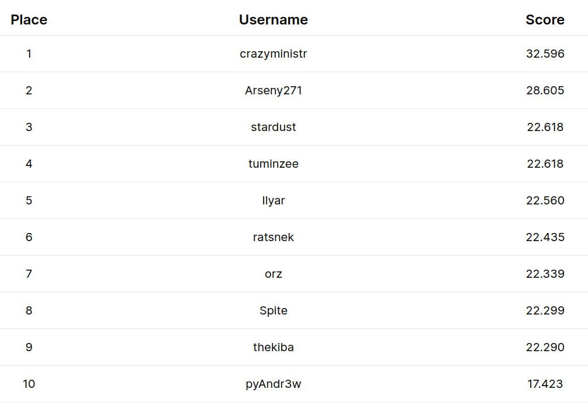Click the Score column header
The height and width of the screenshot is (403, 588).
point(545,20)
